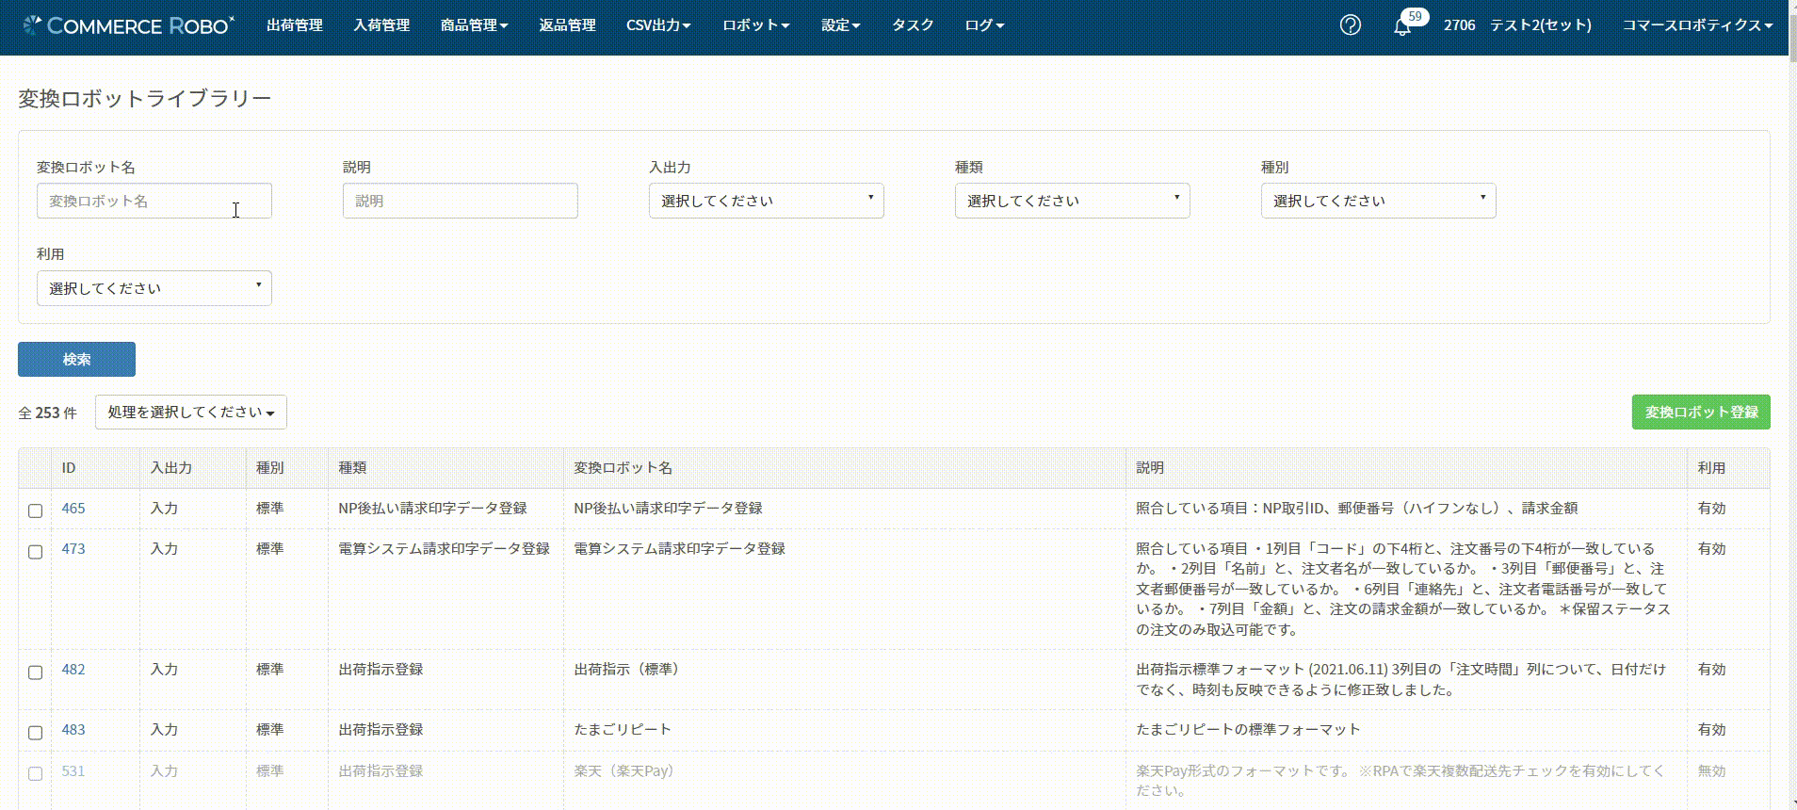1797x810 pixels.
Task: Open the help question mark icon
Action: click(1350, 25)
